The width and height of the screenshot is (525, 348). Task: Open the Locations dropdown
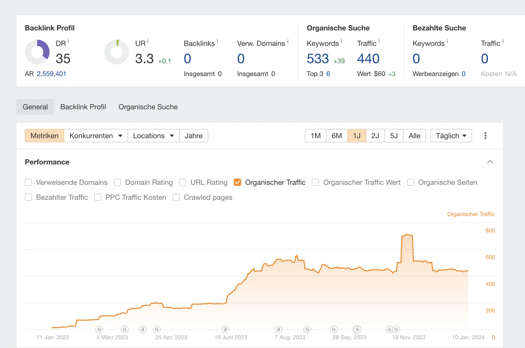coord(153,136)
